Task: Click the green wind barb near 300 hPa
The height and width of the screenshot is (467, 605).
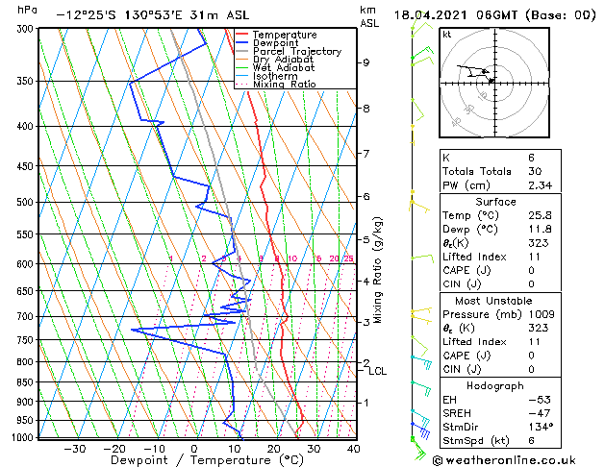Action: coord(421,30)
